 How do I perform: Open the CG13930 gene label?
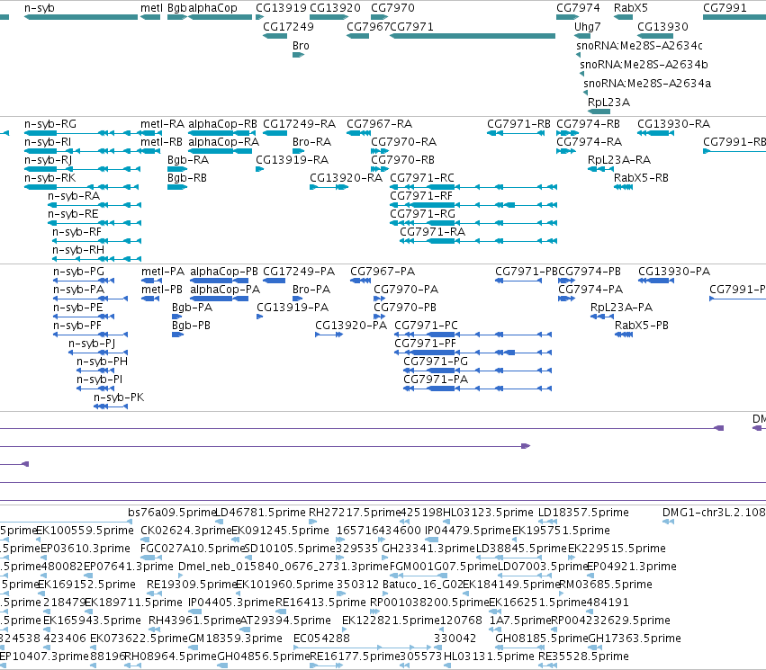coord(662,27)
